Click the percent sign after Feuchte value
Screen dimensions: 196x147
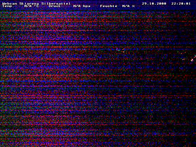[134, 6]
